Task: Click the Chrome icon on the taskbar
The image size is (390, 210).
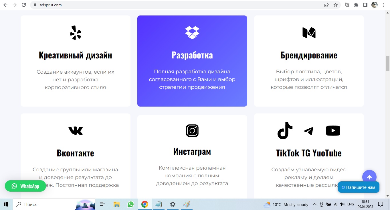Action: pos(145,204)
